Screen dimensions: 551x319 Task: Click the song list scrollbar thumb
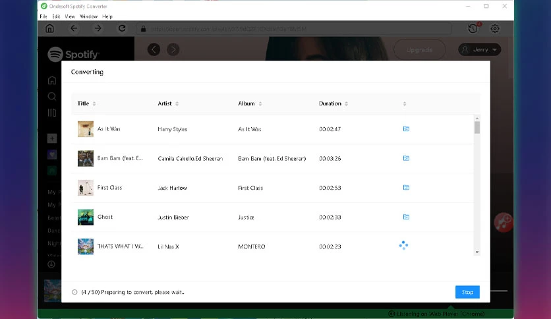pyautogui.click(x=477, y=127)
